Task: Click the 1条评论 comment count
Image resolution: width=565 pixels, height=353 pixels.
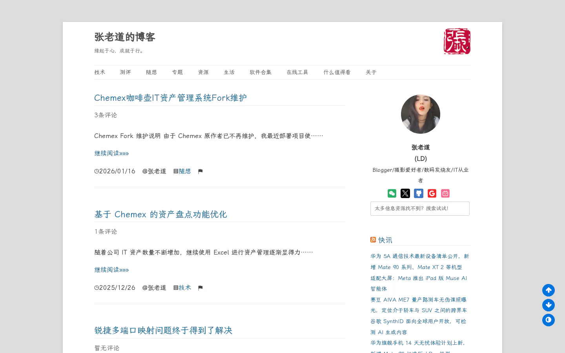Action: click(106, 231)
